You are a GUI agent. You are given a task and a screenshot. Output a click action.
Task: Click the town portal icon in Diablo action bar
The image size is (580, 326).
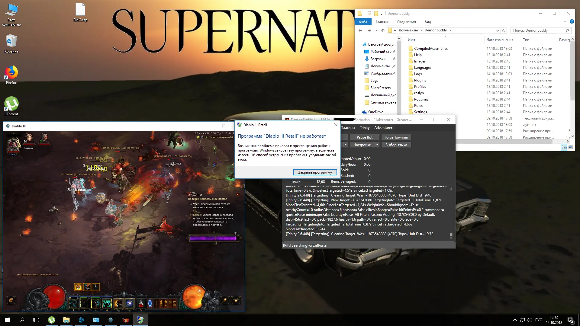coord(150,303)
